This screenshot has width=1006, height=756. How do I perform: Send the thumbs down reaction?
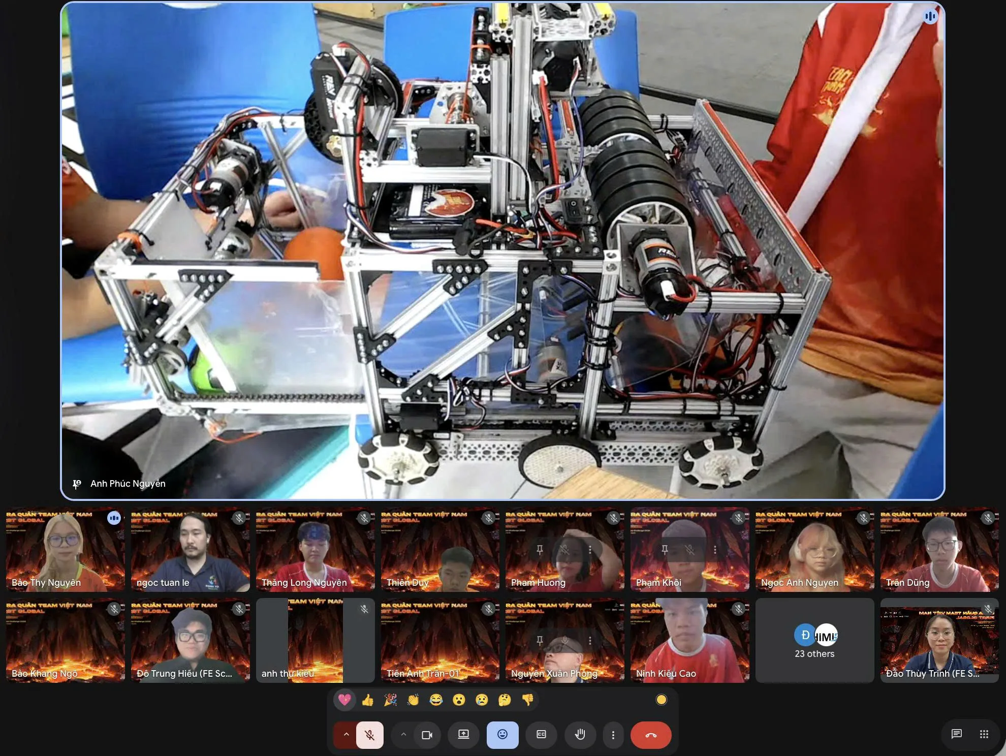(527, 700)
